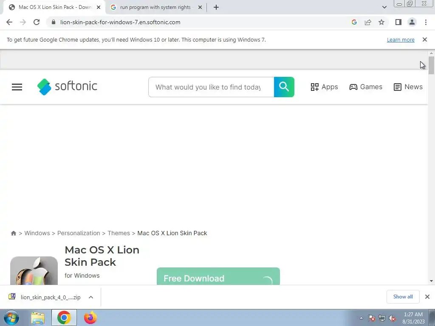This screenshot has height=326, width=435.
Task: Click the Free Download button
Action: (218, 276)
